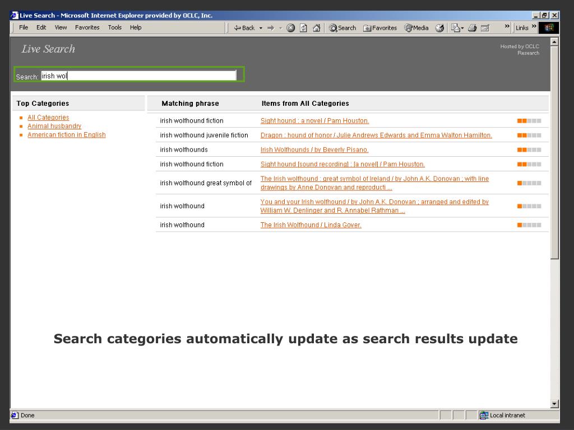574x430 pixels.
Task: Click the Local intranet zone indicator
Action: click(502, 415)
